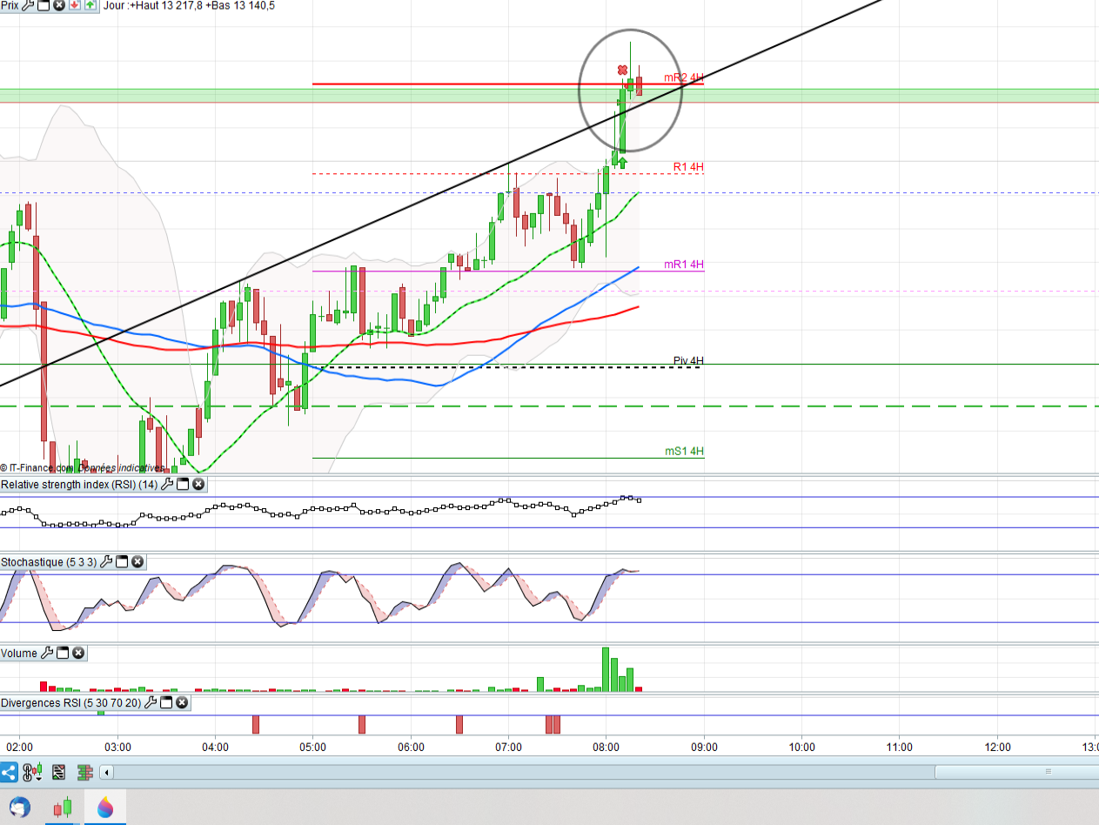The width and height of the screenshot is (1099, 825).
Task: Click the horizontal time scrollbar thumb
Action: pyautogui.click(x=1016, y=772)
